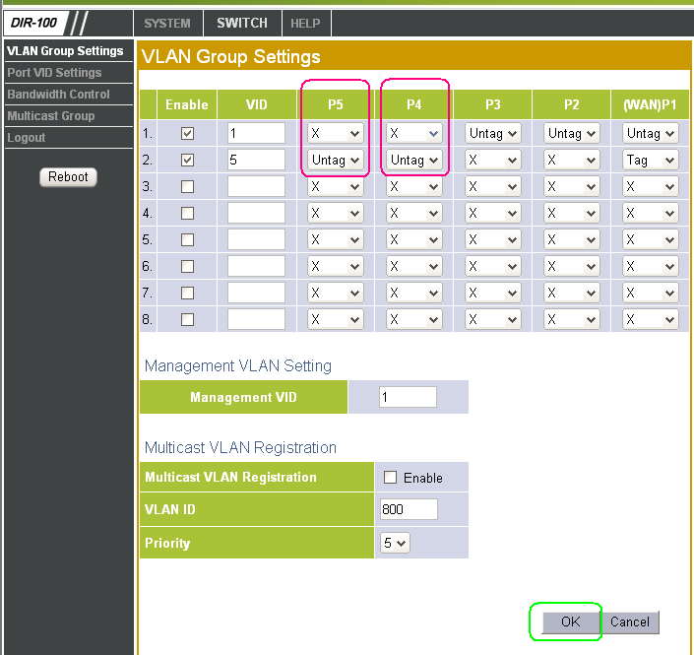This screenshot has width=694, height=655.
Task: Click empty VID field of group 8
Action: 256,319
